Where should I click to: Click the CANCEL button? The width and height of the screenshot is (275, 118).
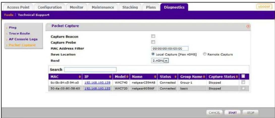point(214,112)
